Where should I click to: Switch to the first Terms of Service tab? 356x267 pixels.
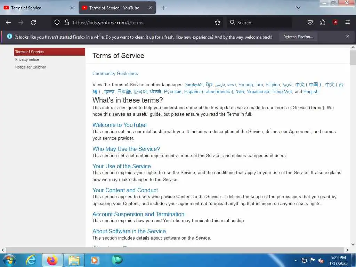[39, 8]
